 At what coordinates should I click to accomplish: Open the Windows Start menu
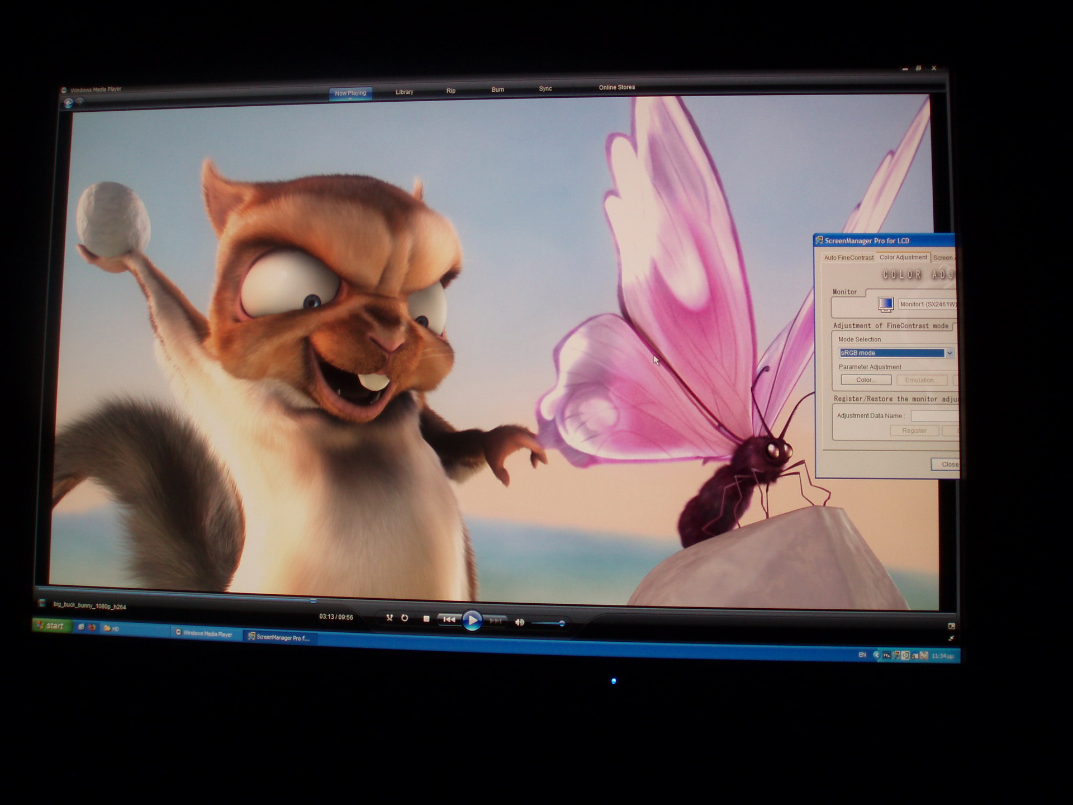(x=53, y=626)
